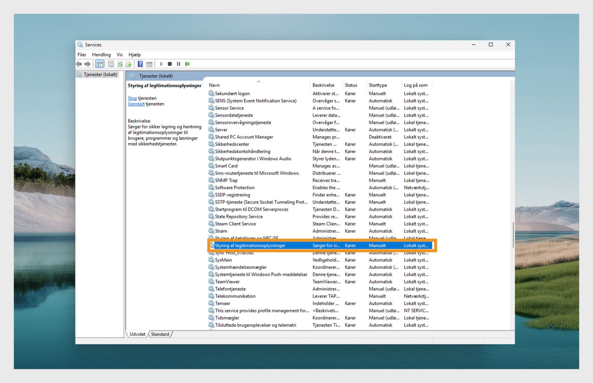Viewport: 593px width, 383px height.
Task: Sort by the Starttype column header
Action: pos(377,85)
